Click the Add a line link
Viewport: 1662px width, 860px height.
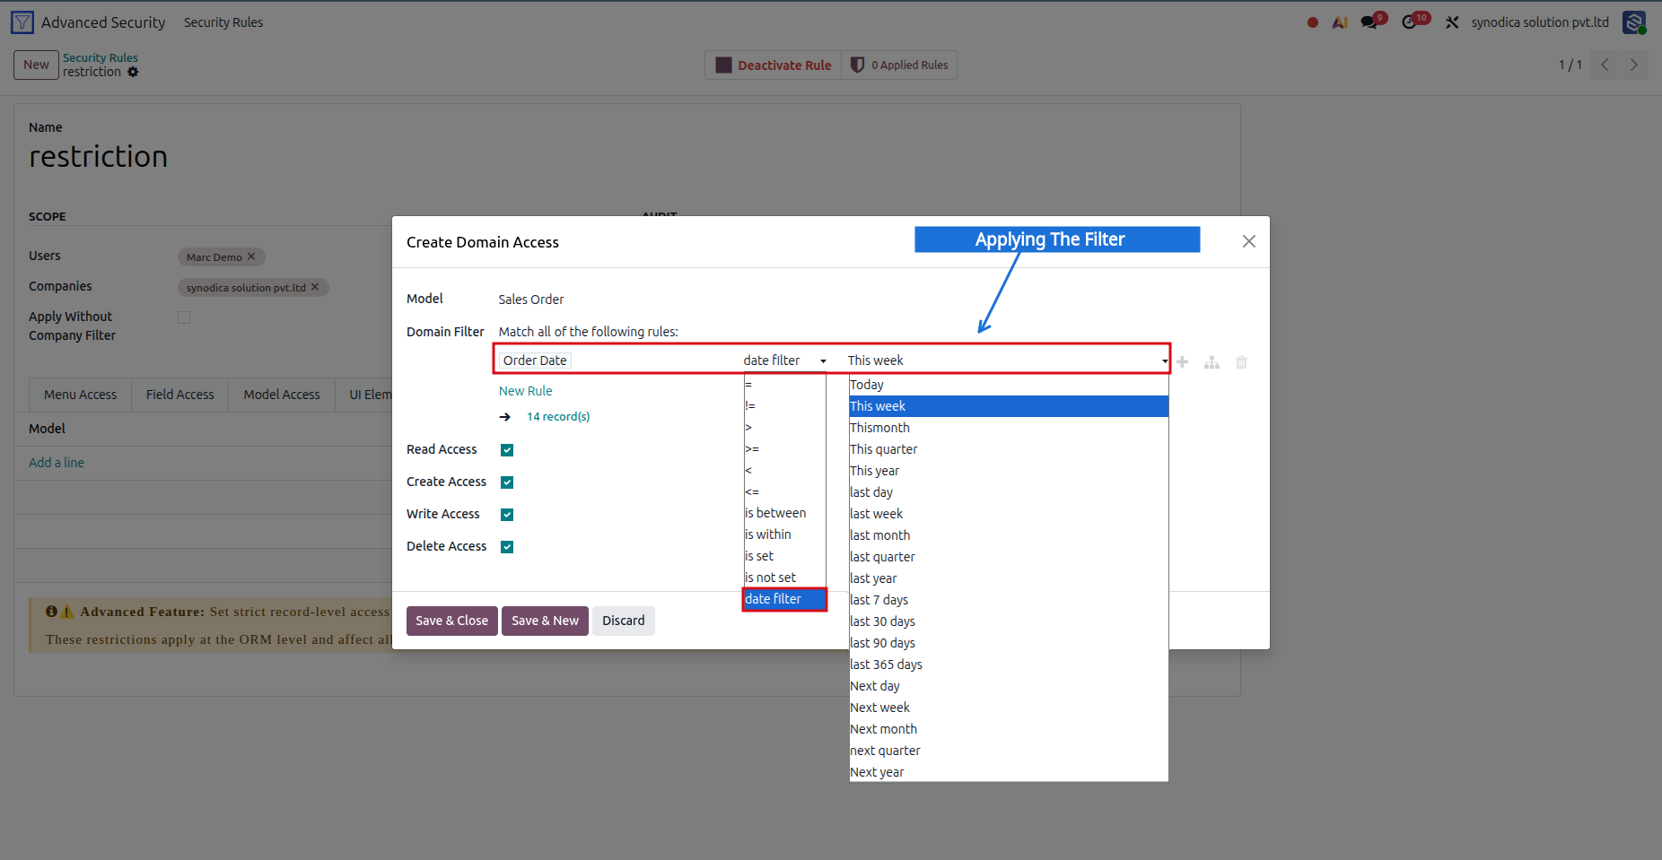pyautogui.click(x=57, y=463)
